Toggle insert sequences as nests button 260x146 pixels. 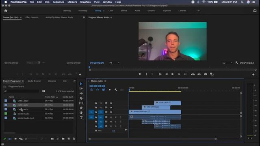tap(91, 90)
